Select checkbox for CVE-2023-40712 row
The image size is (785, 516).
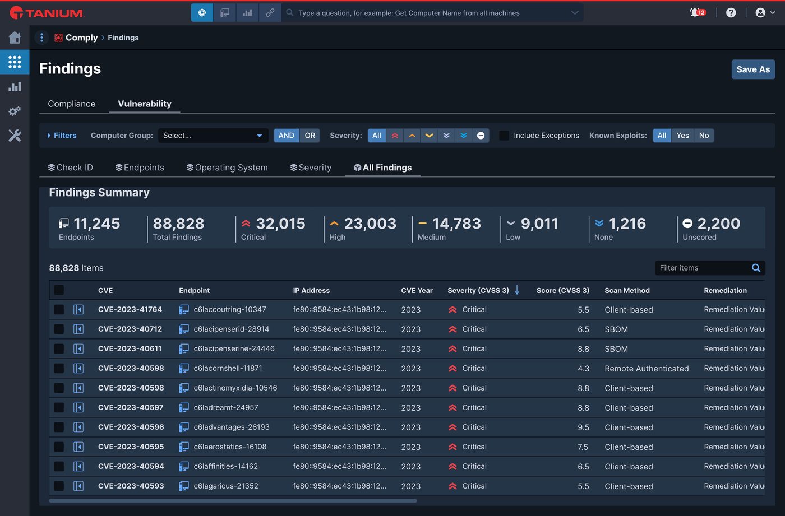point(59,329)
